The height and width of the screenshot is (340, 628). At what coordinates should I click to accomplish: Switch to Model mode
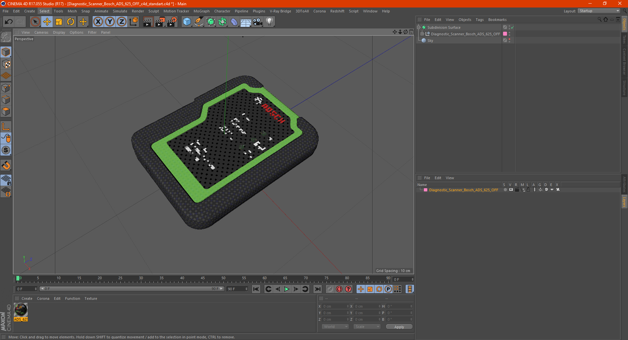(x=6, y=52)
